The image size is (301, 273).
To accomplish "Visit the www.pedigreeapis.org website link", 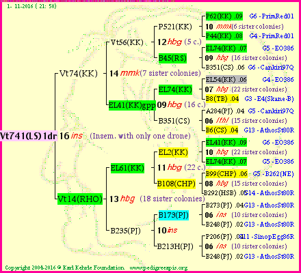I will point(159,268).
